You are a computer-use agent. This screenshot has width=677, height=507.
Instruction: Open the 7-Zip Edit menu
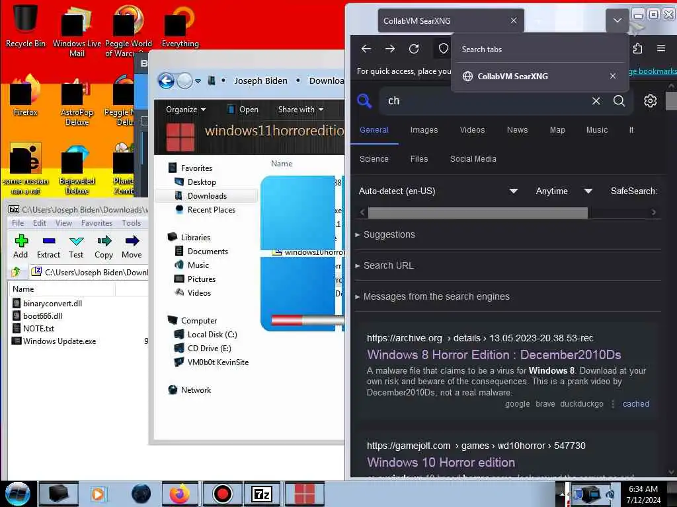click(x=39, y=223)
